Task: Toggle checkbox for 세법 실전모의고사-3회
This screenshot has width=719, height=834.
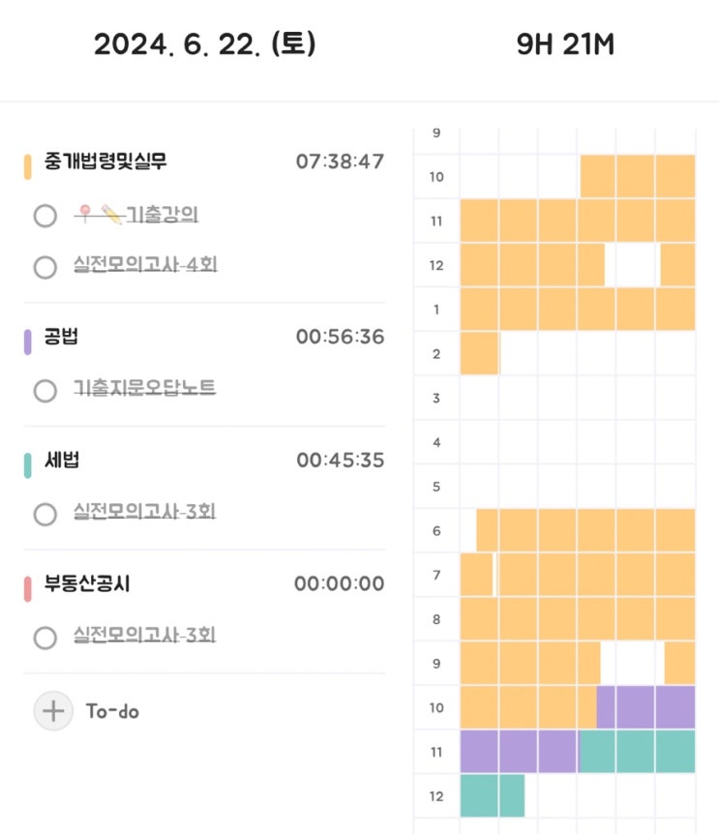Action: [x=45, y=514]
